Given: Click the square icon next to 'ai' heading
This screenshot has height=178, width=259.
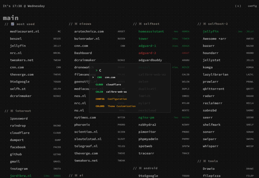Looking at the screenshot, I should [x=76, y=175].
